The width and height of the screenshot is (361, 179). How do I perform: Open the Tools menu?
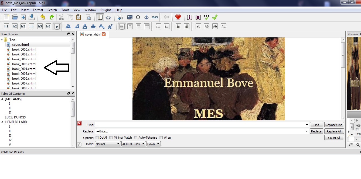pos(65,10)
